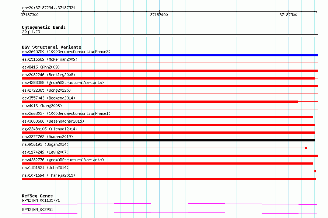Select nsv1071694 (Thareja2015) label

[x=49, y=175]
